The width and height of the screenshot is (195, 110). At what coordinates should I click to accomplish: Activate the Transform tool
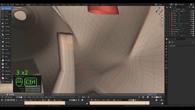(6, 27)
